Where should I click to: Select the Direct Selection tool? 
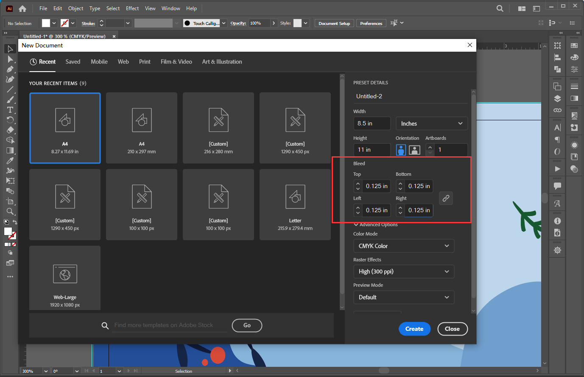[10, 59]
